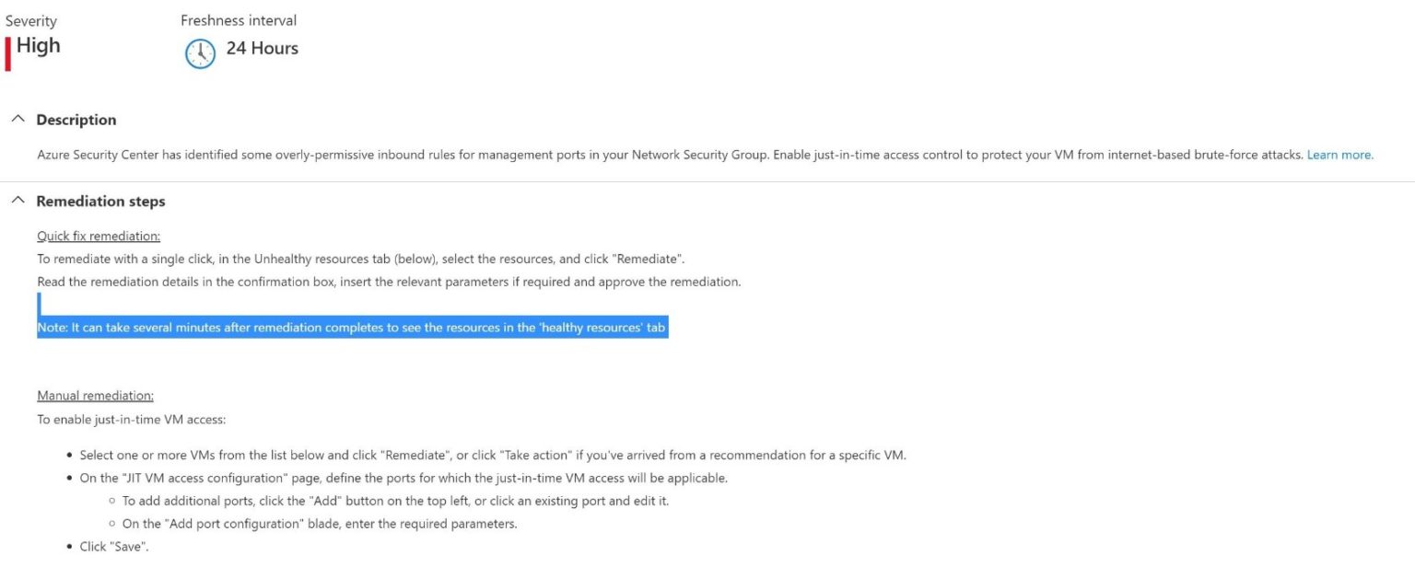1415x578 pixels.
Task: Click the Quick fix remediation underlined heading
Action: (x=98, y=236)
